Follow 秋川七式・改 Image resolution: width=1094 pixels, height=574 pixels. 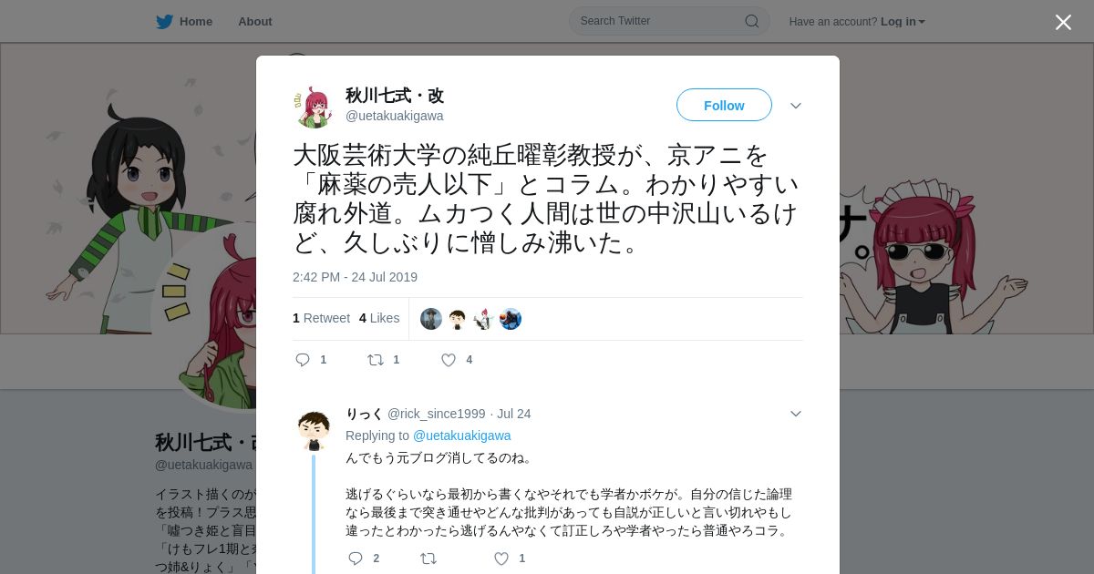tap(724, 105)
